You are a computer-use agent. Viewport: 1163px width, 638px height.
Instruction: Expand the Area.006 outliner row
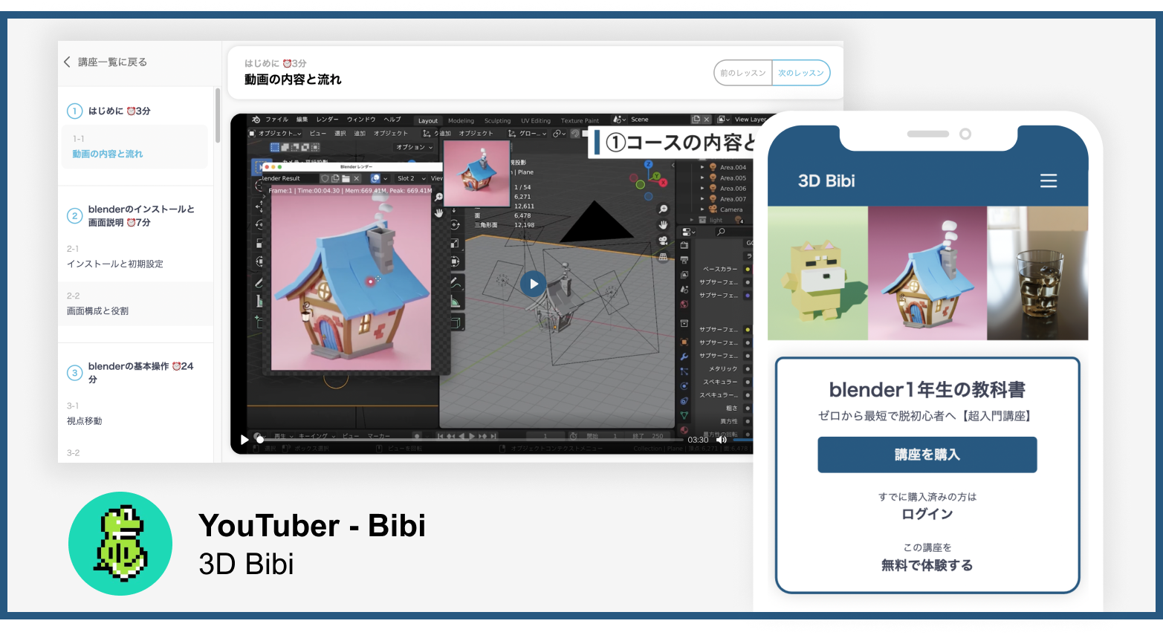click(702, 189)
